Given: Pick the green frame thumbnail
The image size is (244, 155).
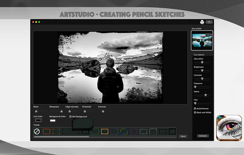Looking at the screenshot, I should (x=95, y=131).
